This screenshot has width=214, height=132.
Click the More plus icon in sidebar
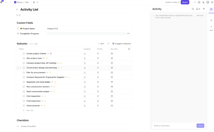coord(211,27)
